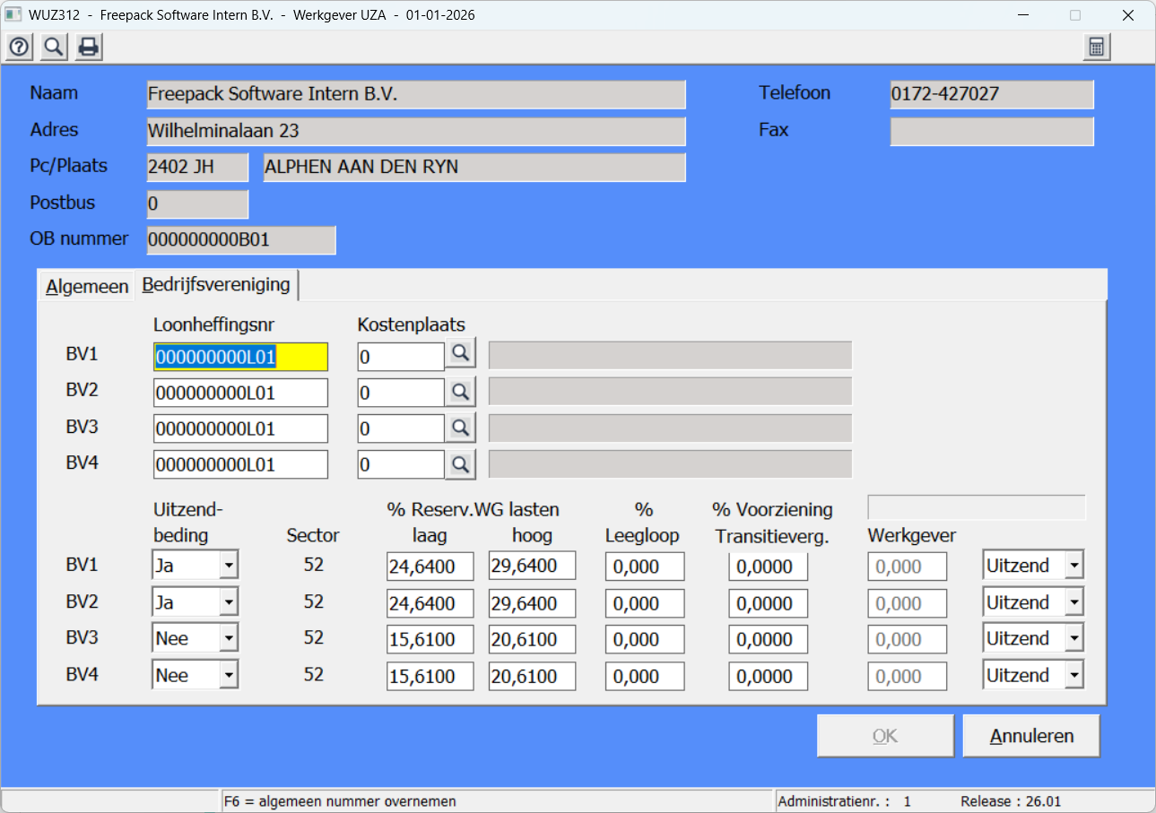This screenshot has height=813, width=1156.
Task: Open Kostenplaats lookup for BV4
Action: coord(461,464)
